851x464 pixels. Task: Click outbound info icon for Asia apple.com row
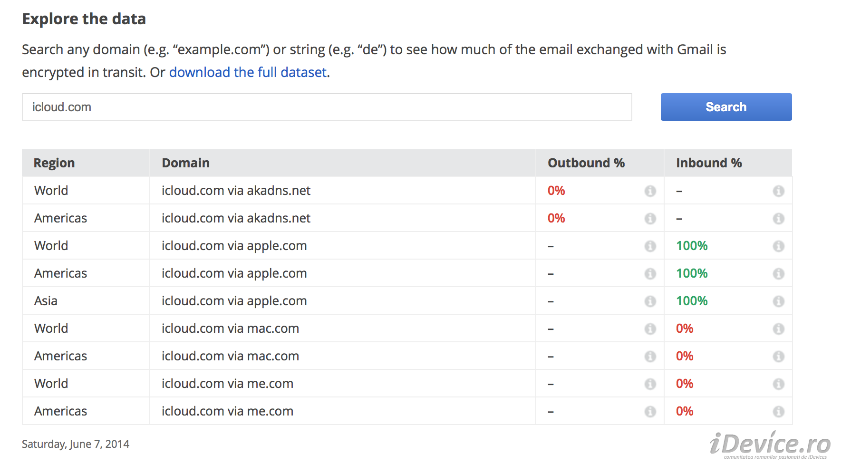tap(650, 301)
